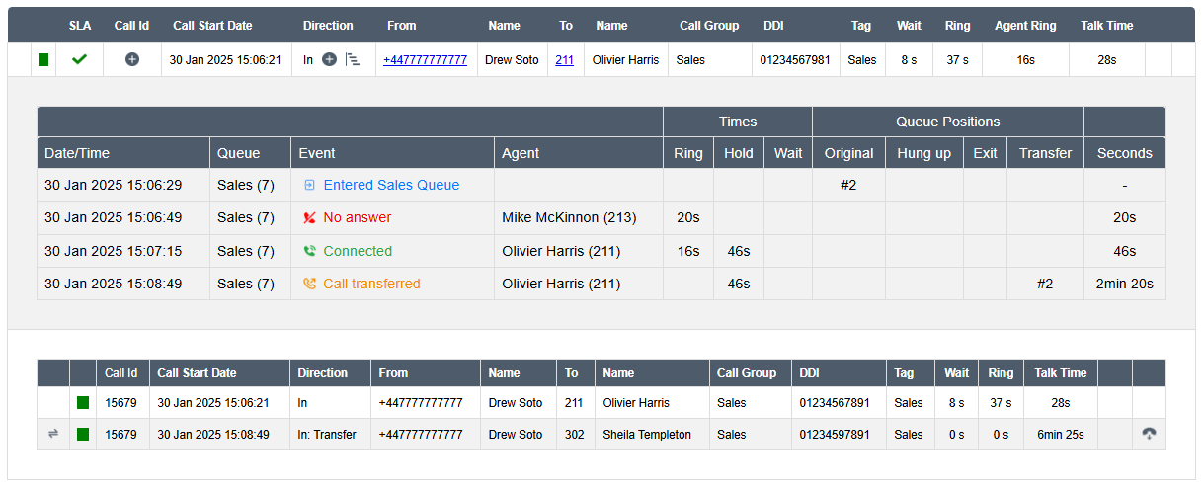The height and width of the screenshot is (488, 1203).
Task: Click the green status square in top call row
Action: (43, 60)
